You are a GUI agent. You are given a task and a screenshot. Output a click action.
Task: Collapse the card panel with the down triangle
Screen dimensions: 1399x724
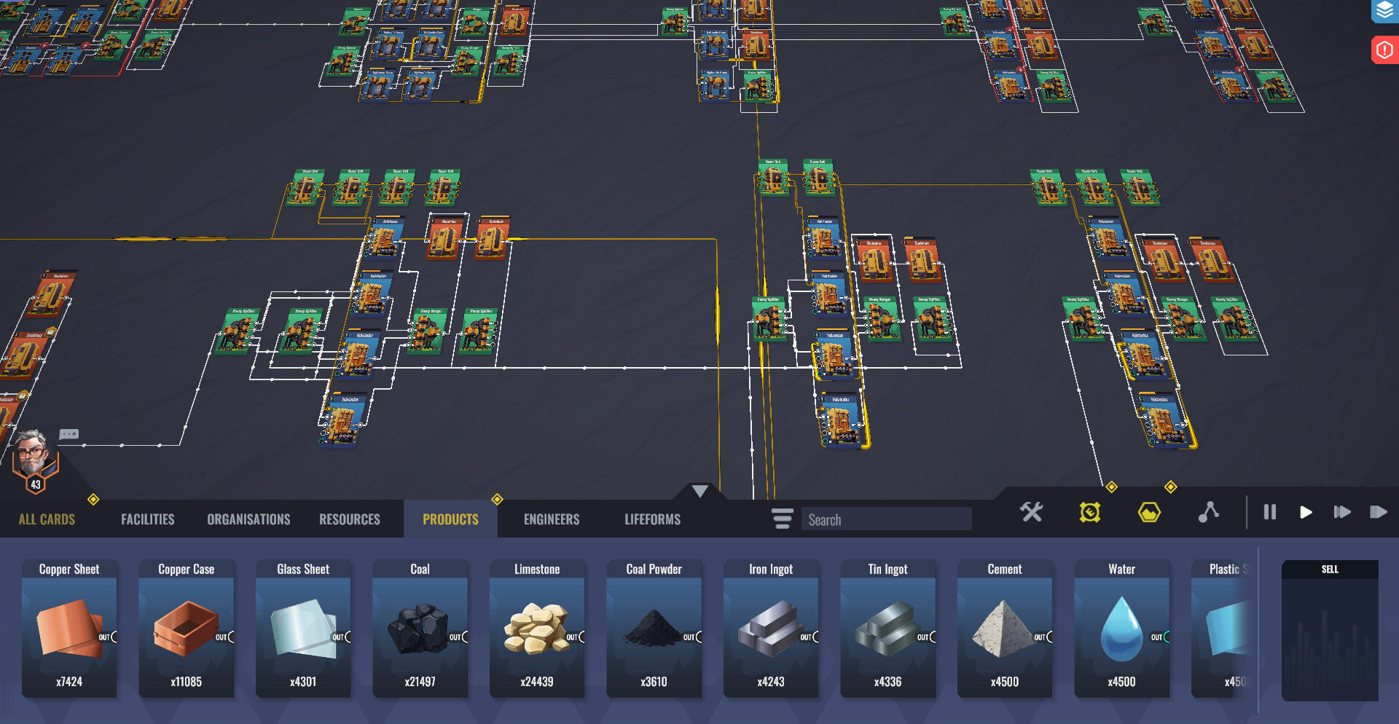tap(699, 491)
